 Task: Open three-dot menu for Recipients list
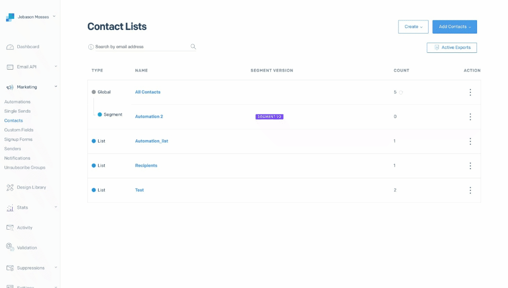(x=470, y=166)
